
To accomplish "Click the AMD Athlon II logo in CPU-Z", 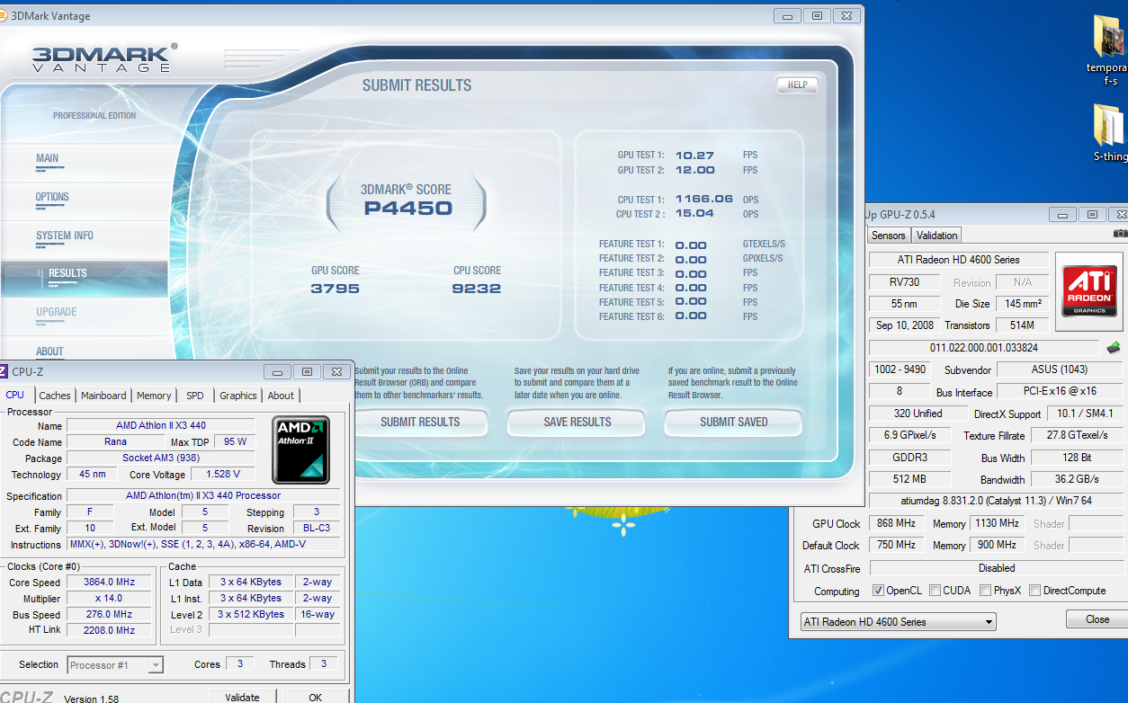I will click(x=300, y=449).
